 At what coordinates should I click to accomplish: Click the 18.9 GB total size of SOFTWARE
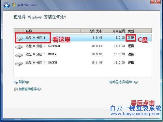97,46
